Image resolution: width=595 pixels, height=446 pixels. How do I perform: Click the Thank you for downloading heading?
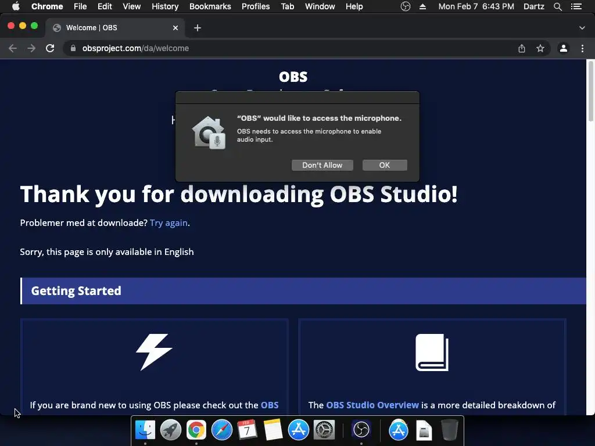(239, 194)
